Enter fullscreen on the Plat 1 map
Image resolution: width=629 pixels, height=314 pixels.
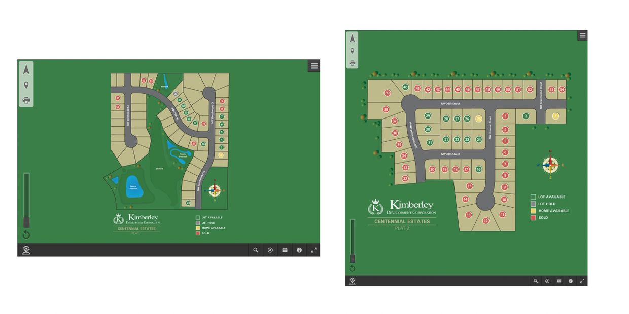pos(313,250)
